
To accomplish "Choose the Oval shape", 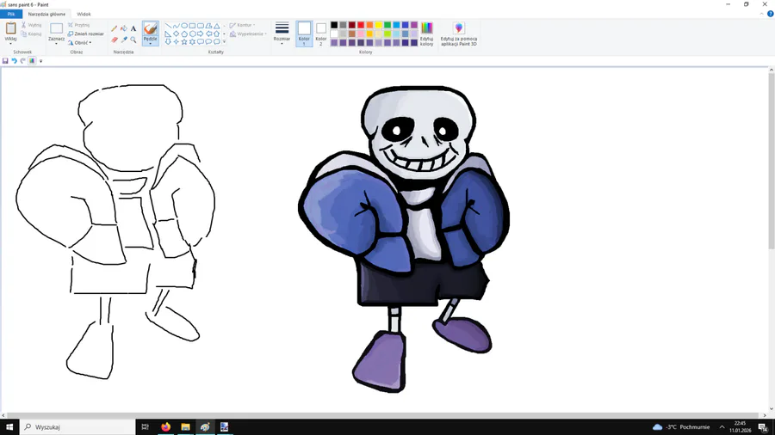I will click(x=184, y=26).
